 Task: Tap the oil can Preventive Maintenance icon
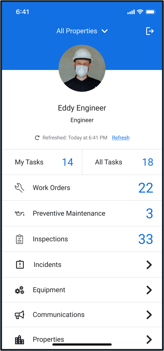(x=19, y=214)
